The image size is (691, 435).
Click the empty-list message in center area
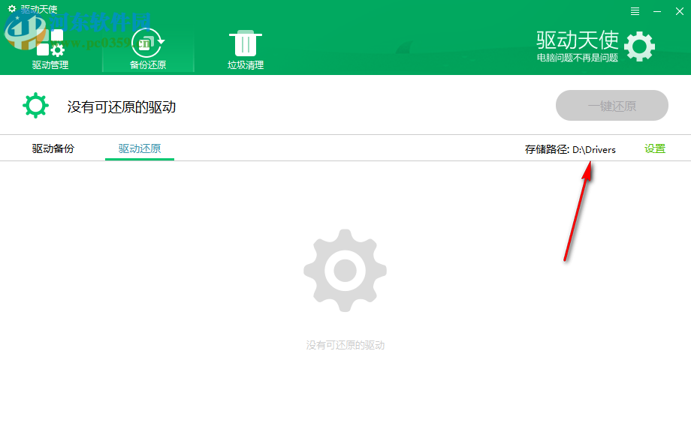point(345,345)
